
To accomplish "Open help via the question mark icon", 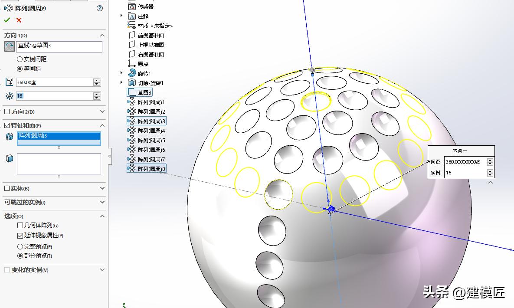I will pyautogui.click(x=99, y=8).
